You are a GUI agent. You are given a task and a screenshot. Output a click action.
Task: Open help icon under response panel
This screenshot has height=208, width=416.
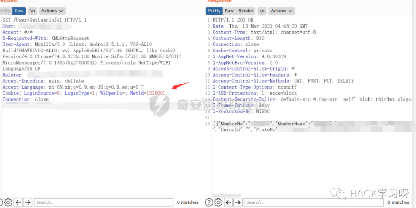pos(209,202)
